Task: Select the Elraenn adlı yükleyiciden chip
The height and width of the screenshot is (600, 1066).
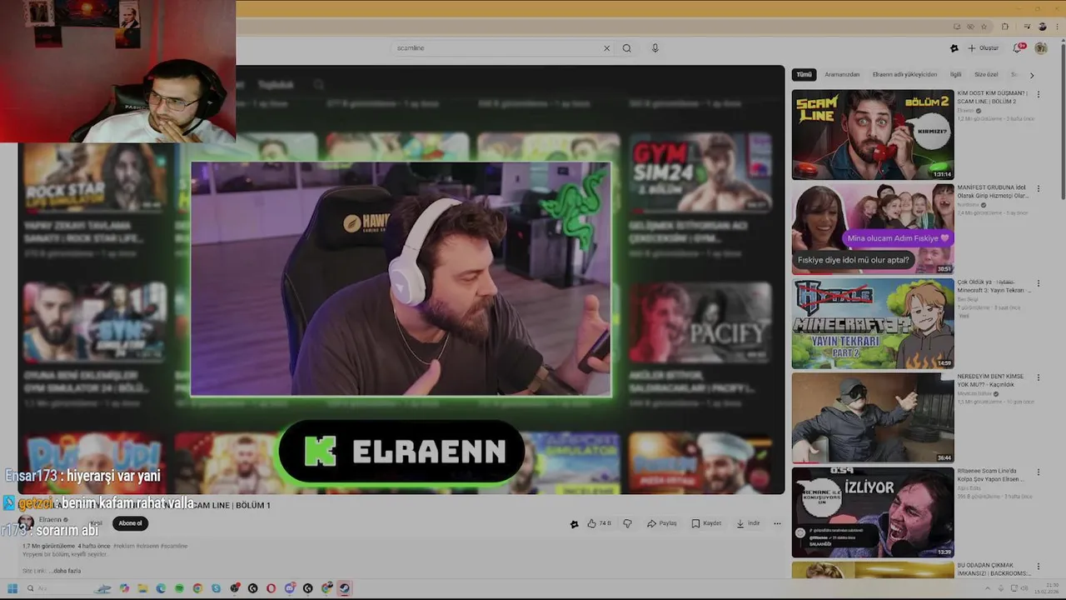Action: coord(904,75)
